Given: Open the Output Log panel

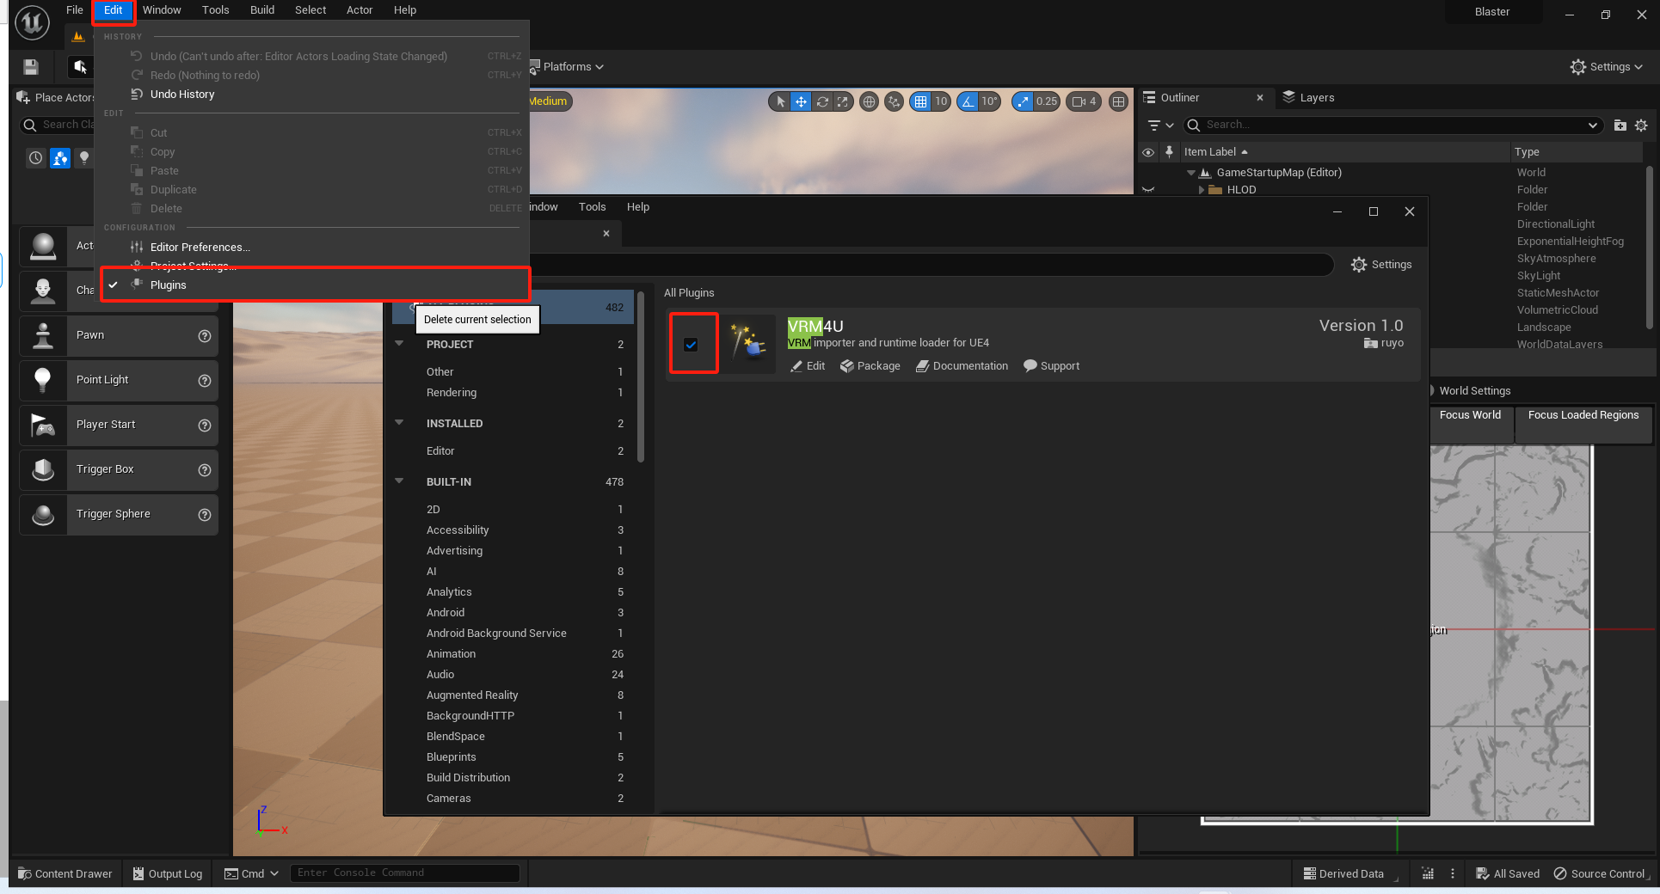Looking at the screenshot, I should click(x=168, y=873).
